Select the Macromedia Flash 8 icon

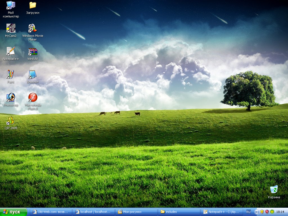click(33, 98)
